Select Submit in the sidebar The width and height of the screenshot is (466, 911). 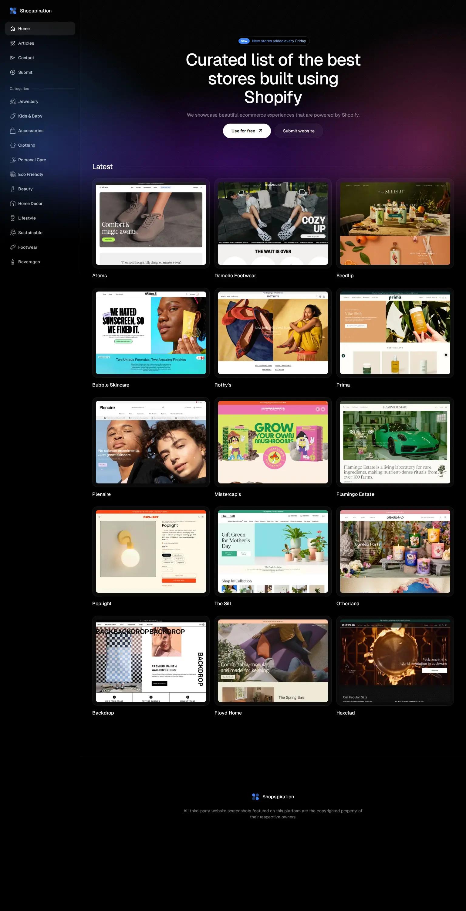40,72
